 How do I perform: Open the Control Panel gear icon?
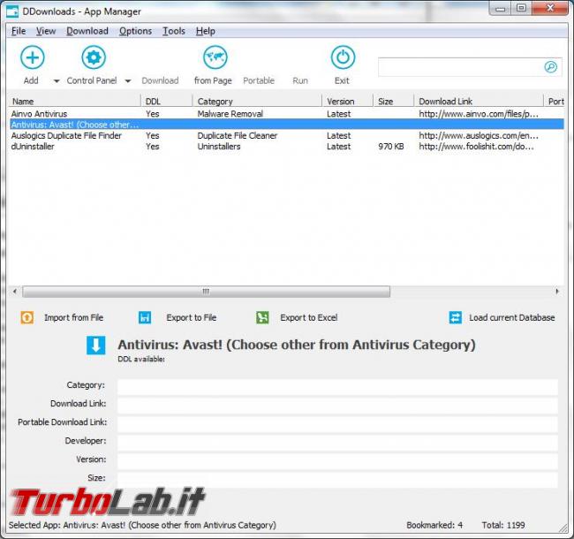94,57
